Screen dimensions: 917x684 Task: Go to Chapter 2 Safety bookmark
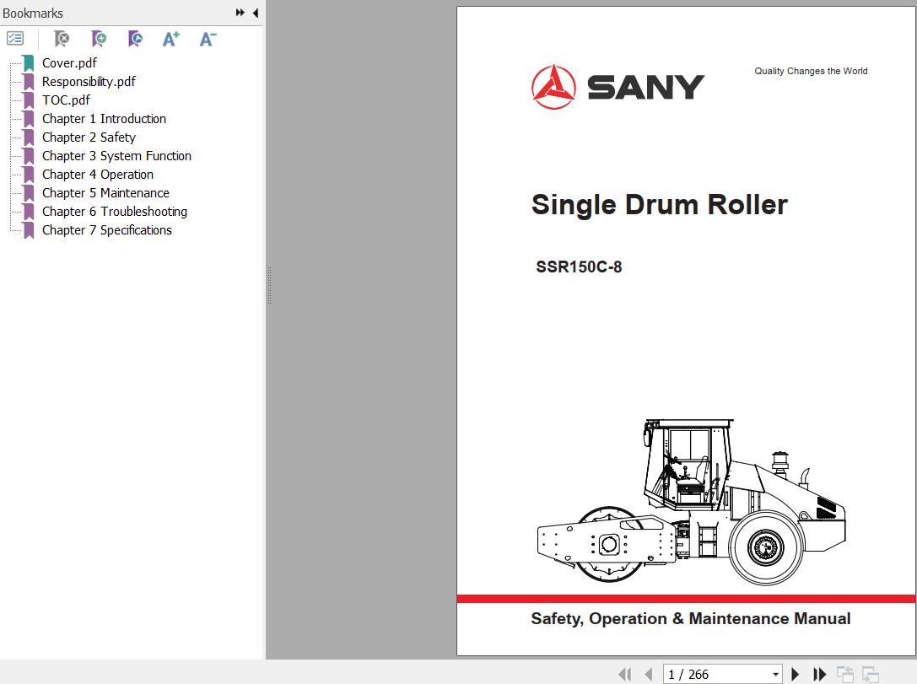[x=89, y=137]
